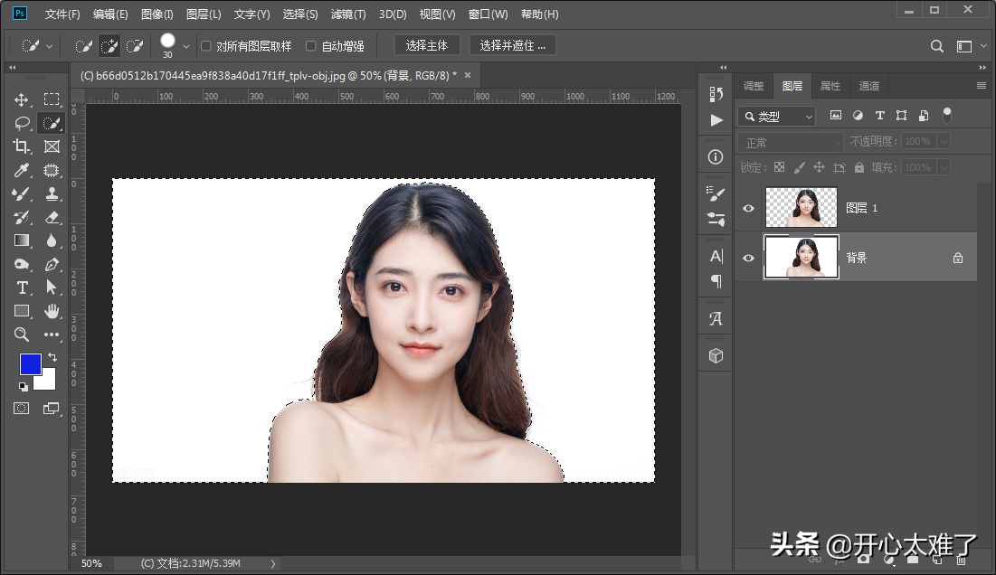The image size is (996, 575).
Task: Open the History panel icon
Action: [x=716, y=94]
